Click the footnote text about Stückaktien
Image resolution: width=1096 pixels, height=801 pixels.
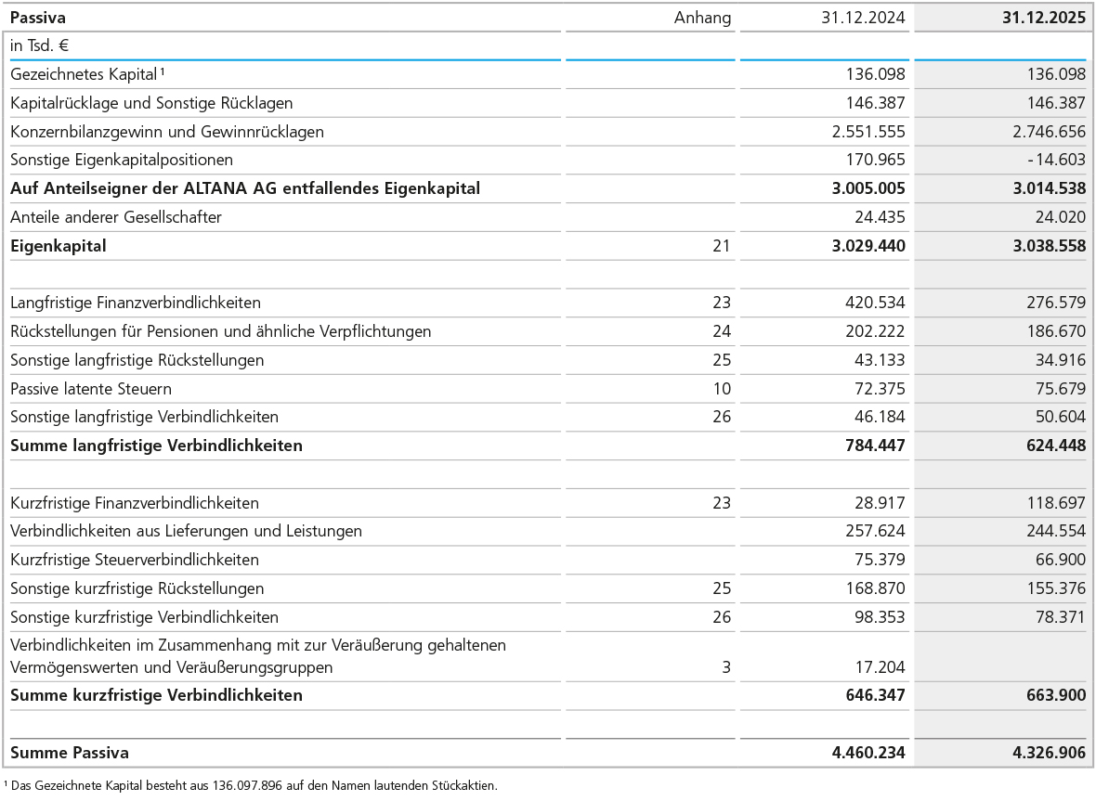pos(253,785)
